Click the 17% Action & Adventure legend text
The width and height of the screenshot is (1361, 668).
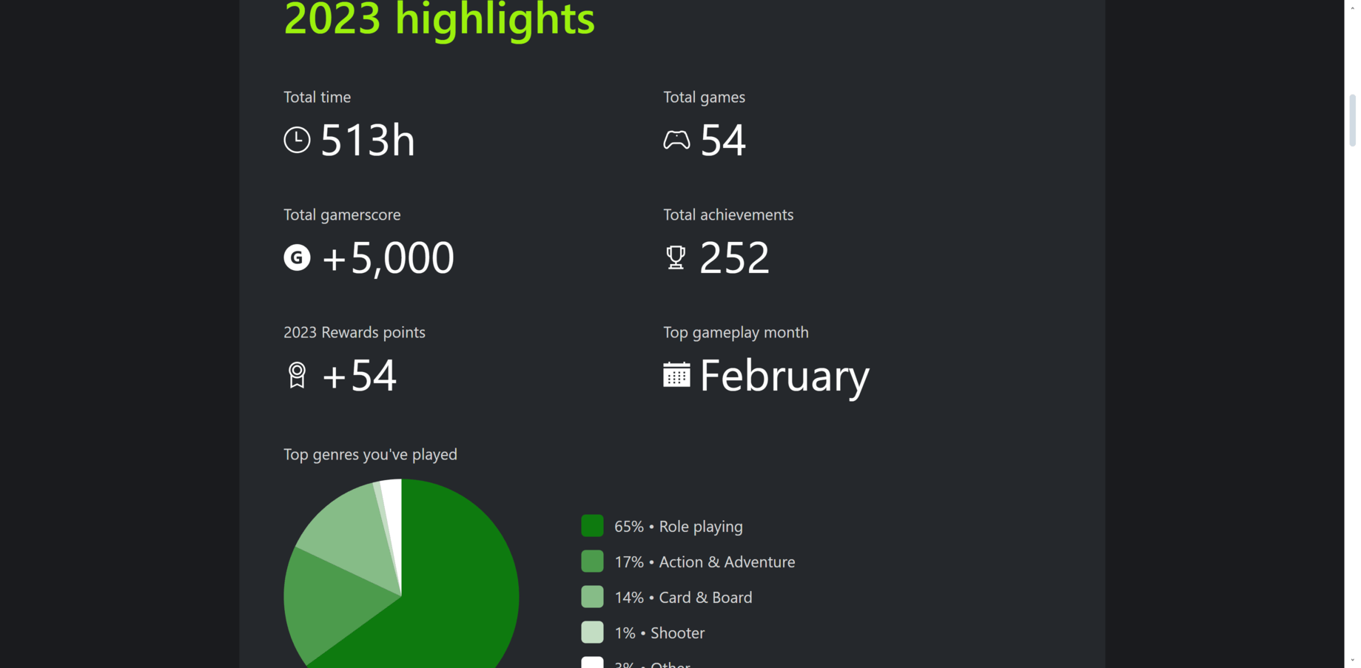pos(705,561)
